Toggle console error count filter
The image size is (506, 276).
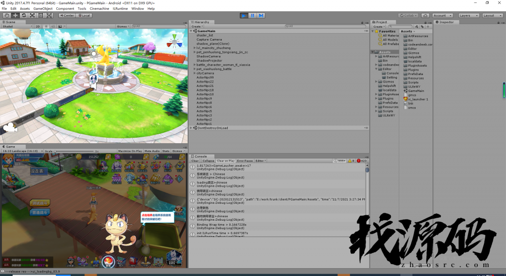(x=362, y=160)
